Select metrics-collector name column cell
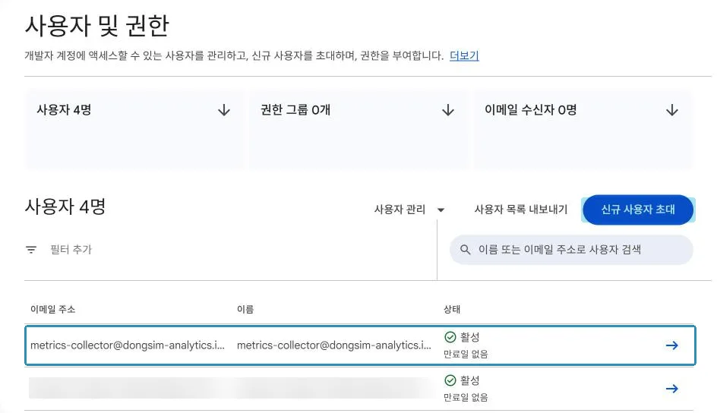Image resolution: width=717 pixels, height=413 pixels. pos(333,345)
